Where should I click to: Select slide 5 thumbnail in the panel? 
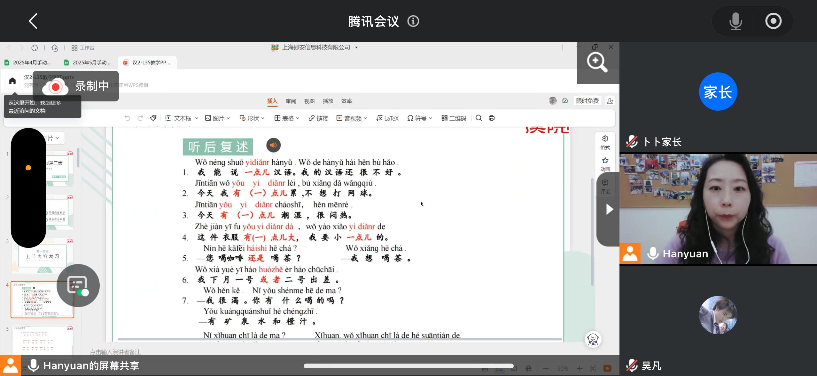(x=42, y=341)
